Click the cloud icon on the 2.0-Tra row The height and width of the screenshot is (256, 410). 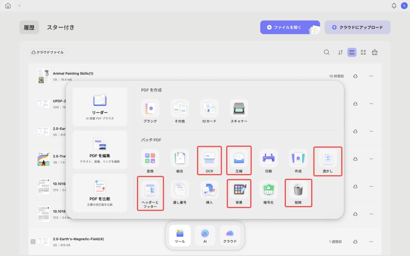355,159
